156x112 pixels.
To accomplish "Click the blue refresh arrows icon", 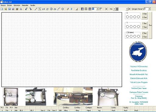I will pos(72,9).
